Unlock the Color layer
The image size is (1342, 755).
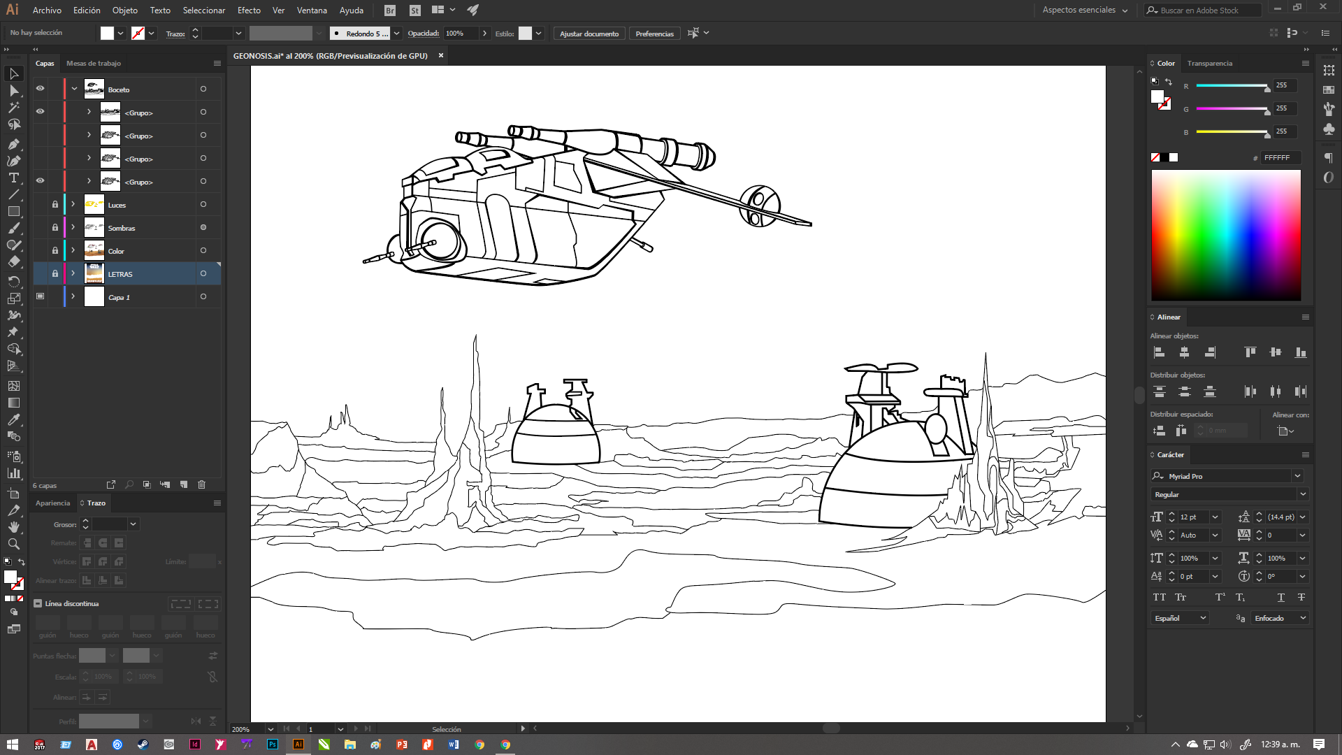(x=55, y=250)
